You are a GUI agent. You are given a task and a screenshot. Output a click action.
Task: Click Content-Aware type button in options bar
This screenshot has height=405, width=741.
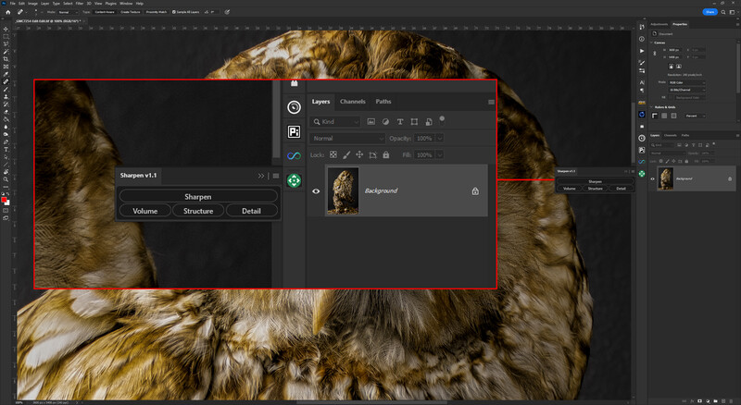pos(105,12)
